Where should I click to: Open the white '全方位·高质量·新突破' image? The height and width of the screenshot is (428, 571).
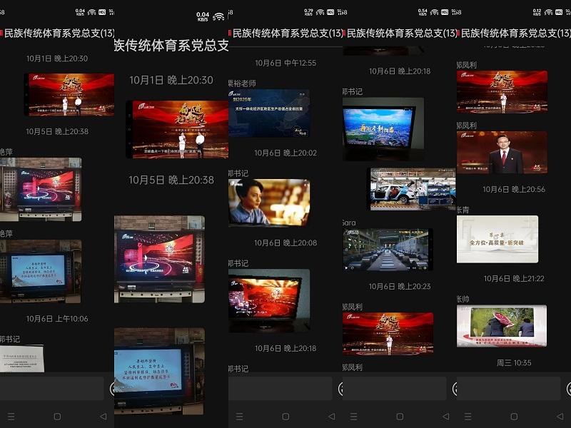(x=497, y=239)
